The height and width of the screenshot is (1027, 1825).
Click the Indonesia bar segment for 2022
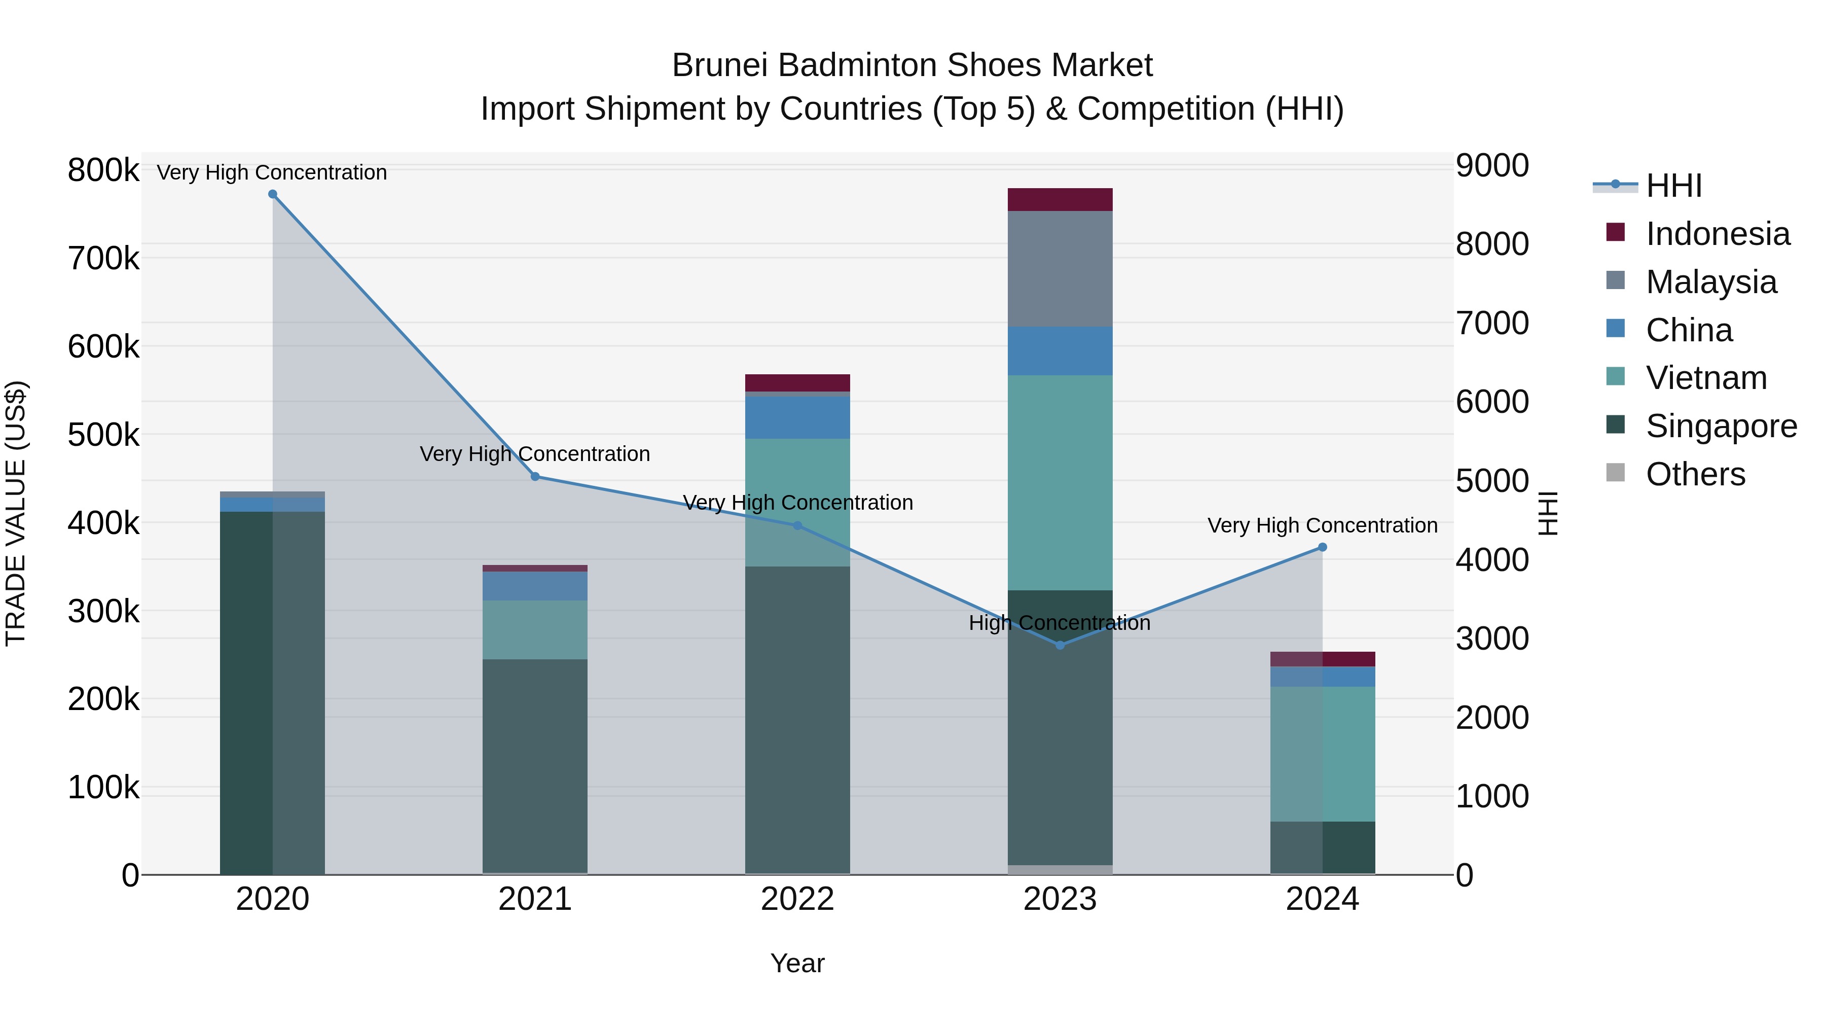click(x=798, y=383)
